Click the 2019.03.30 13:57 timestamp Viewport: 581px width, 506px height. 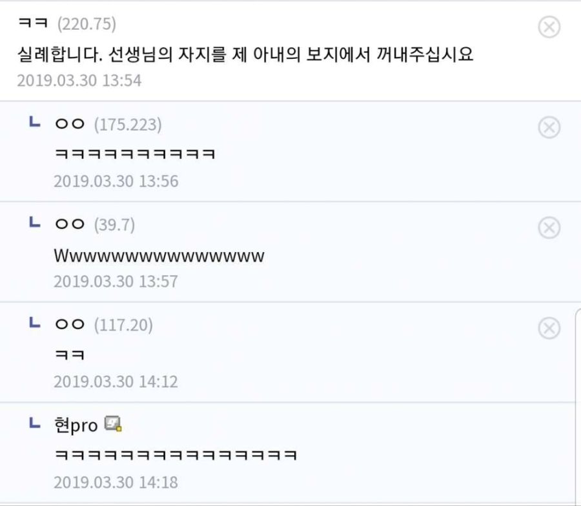pos(116,282)
